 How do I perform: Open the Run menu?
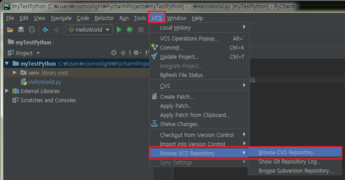click(x=124, y=18)
